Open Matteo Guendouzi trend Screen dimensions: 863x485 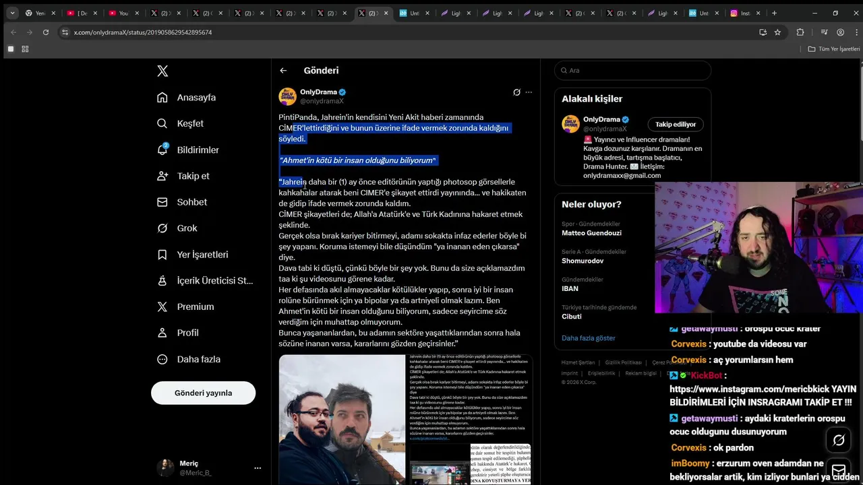click(591, 233)
